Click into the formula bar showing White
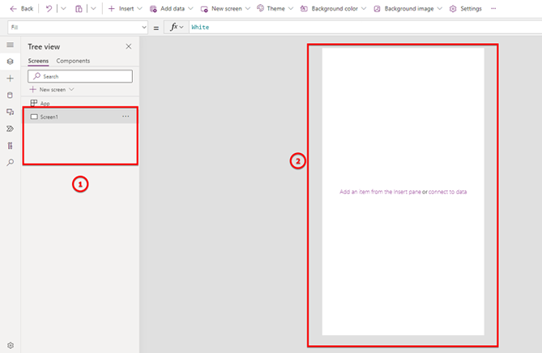 point(365,28)
